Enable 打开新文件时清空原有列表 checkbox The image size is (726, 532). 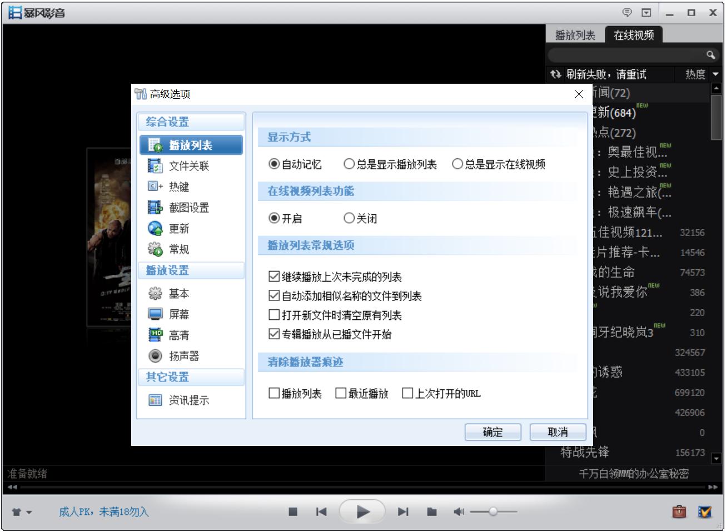pos(274,315)
